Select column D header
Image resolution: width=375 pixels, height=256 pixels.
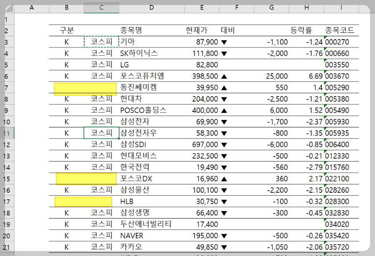152,7
